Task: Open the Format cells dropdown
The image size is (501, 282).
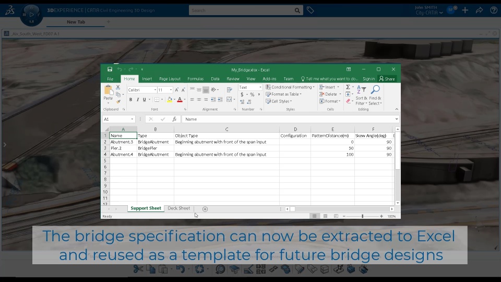Action: (x=330, y=101)
